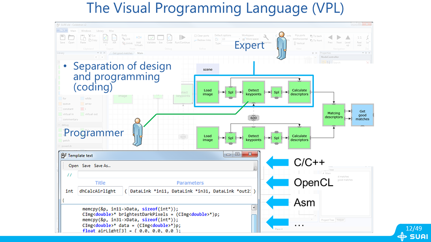
Task: Click the Add Virtuals icon
Action: pyautogui.click(x=139, y=39)
